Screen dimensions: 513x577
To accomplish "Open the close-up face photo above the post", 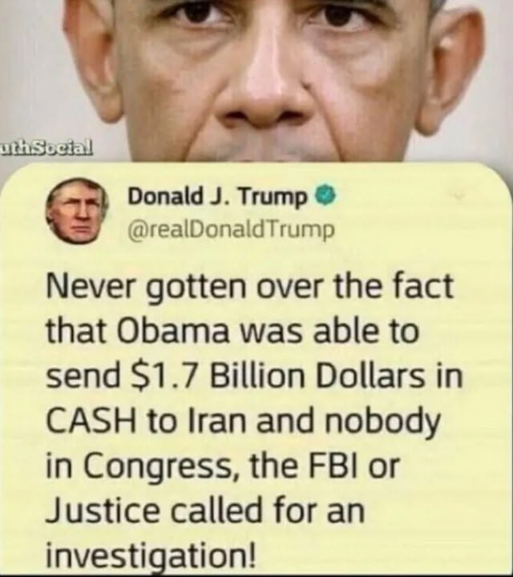I will (256, 81).
